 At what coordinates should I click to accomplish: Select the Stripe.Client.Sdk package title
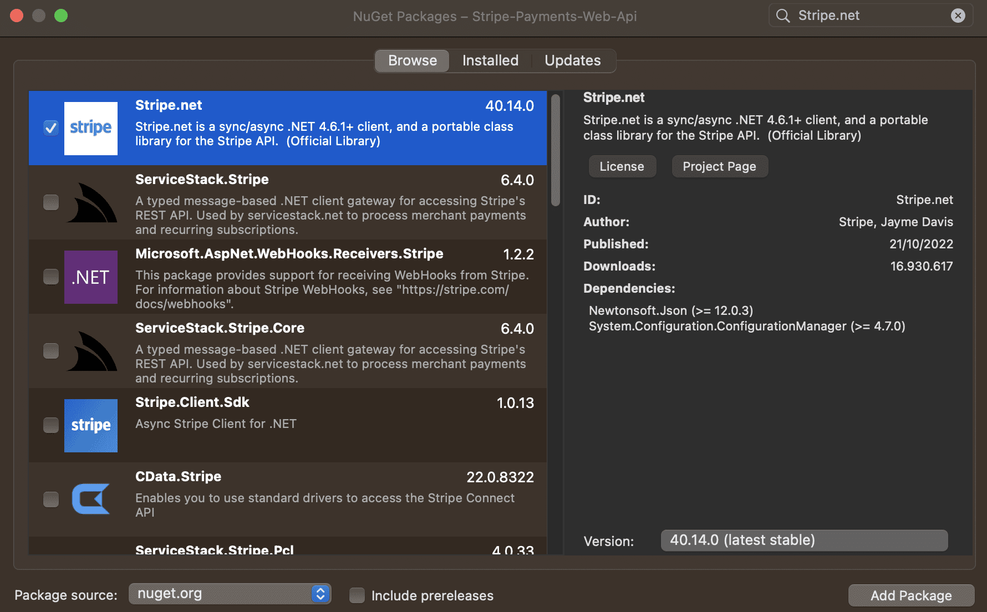(x=192, y=402)
